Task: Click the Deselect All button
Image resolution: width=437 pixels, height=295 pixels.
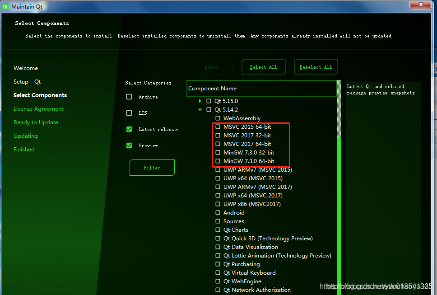Action: [316, 67]
